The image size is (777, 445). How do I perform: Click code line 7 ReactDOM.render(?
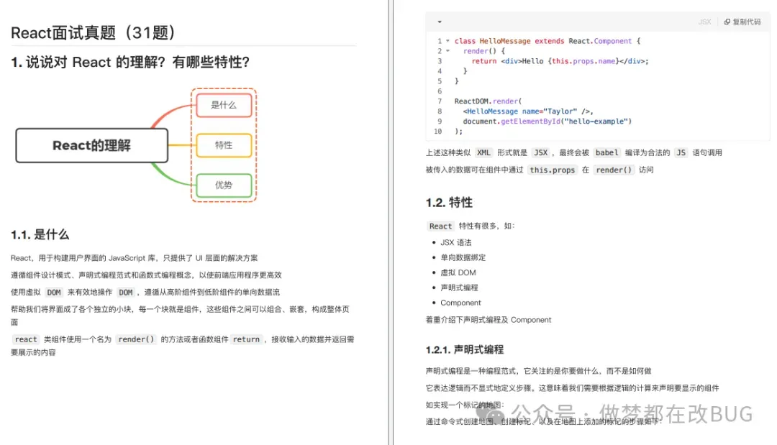(x=488, y=101)
